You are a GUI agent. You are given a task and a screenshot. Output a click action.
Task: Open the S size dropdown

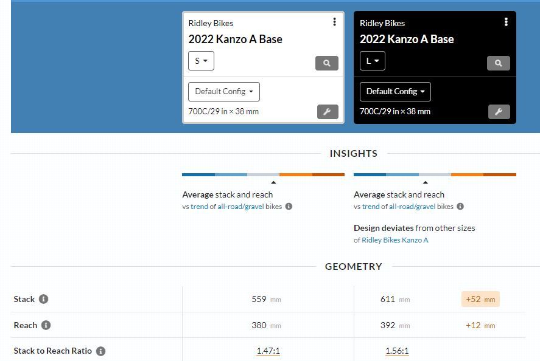[201, 61]
